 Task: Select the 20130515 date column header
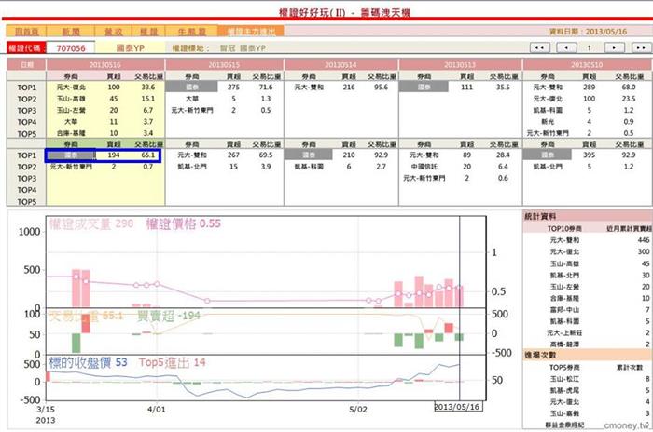[225, 65]
